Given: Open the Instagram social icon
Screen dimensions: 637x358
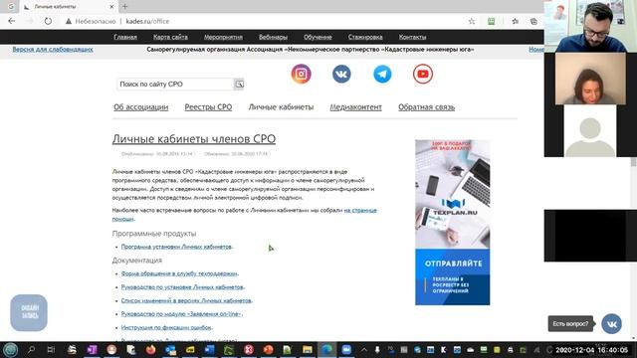Looking at the screenshot, I should click(301, 74).
